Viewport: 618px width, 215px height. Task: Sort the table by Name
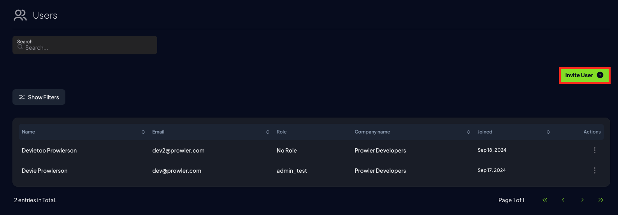pos(143,132)
